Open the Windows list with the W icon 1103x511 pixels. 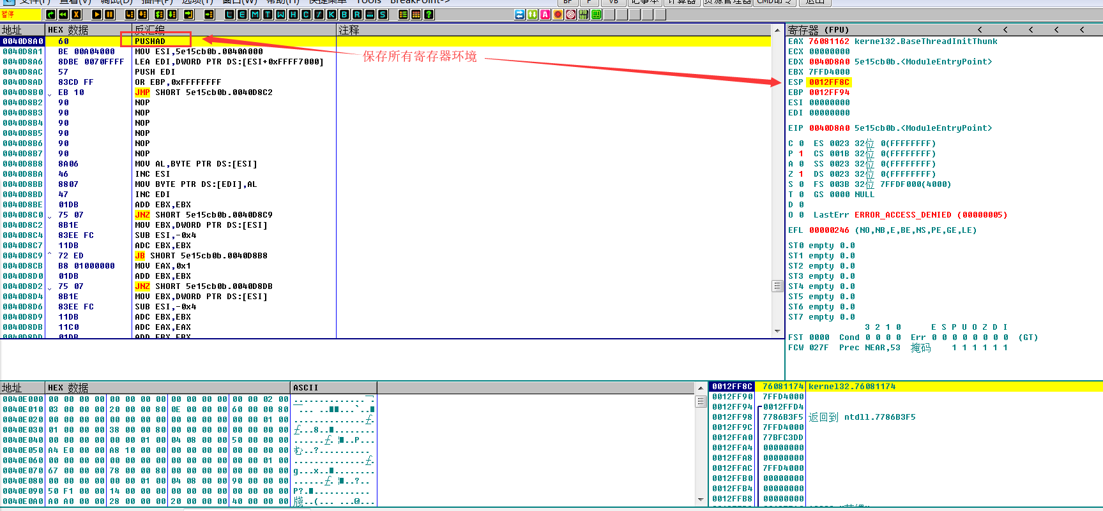click(x=281, y=14)
